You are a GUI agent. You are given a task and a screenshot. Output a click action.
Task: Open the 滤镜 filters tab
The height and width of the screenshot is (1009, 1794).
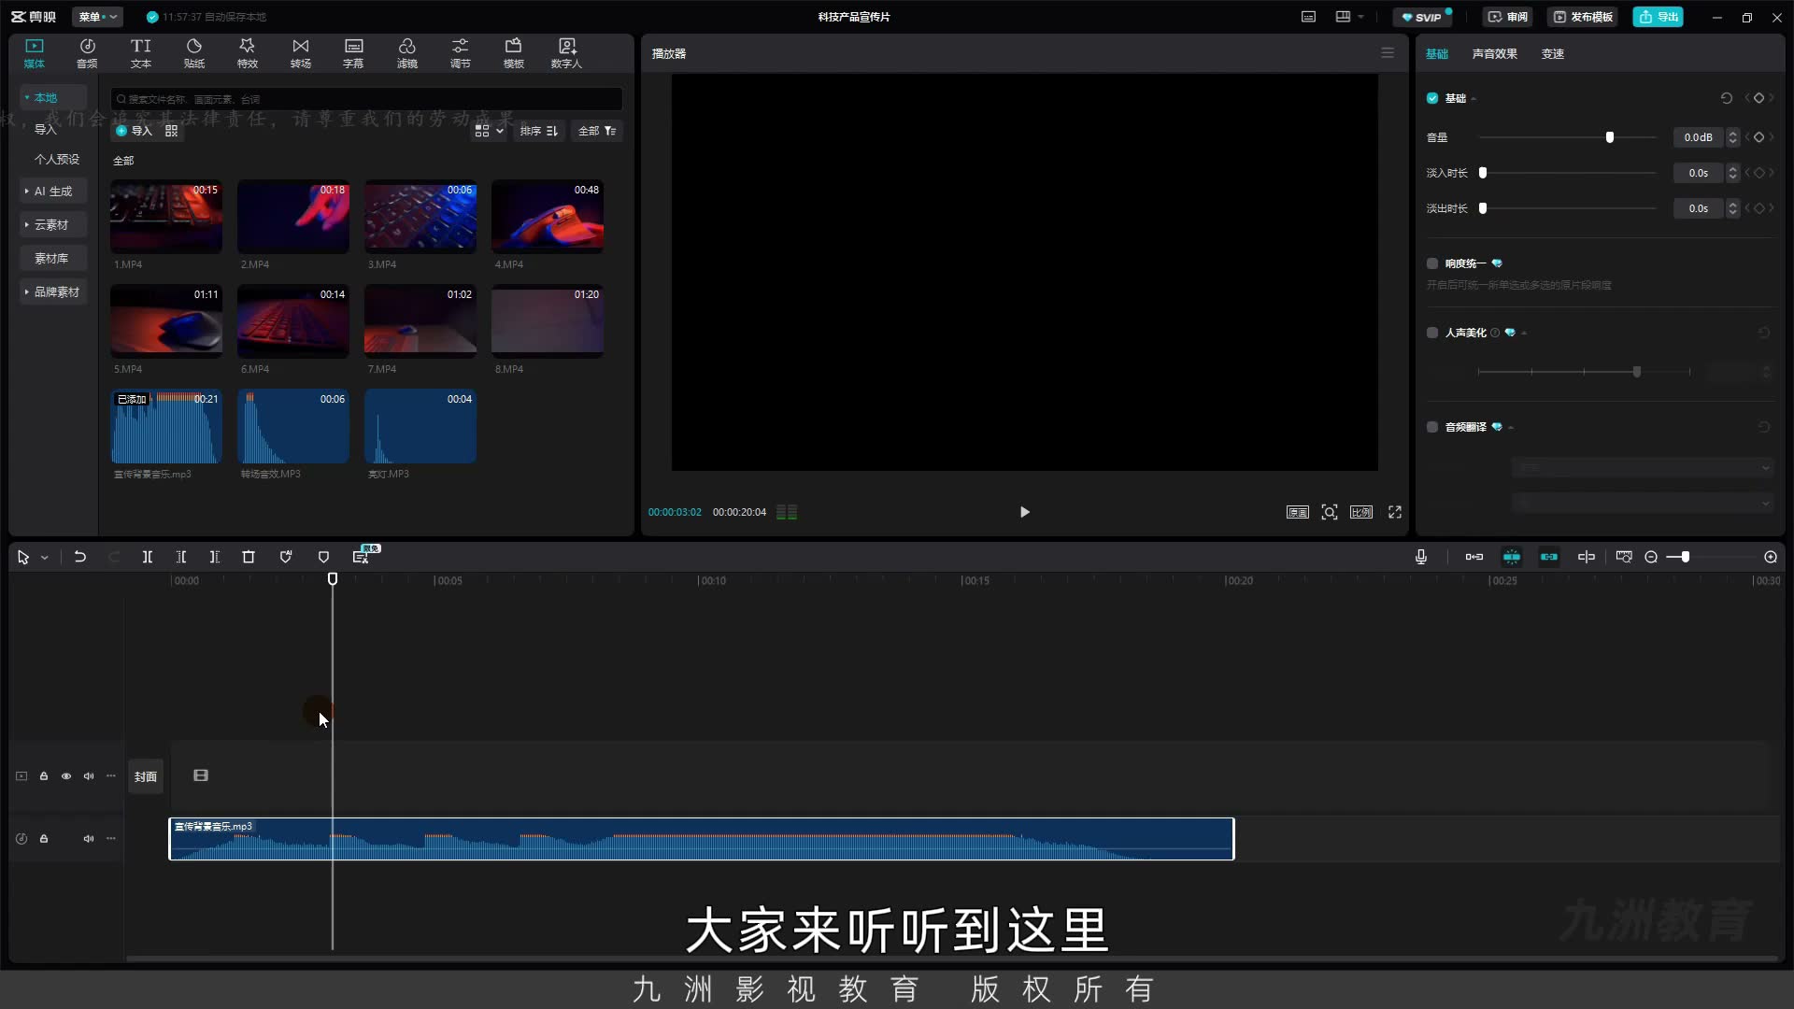pos(407,53)
